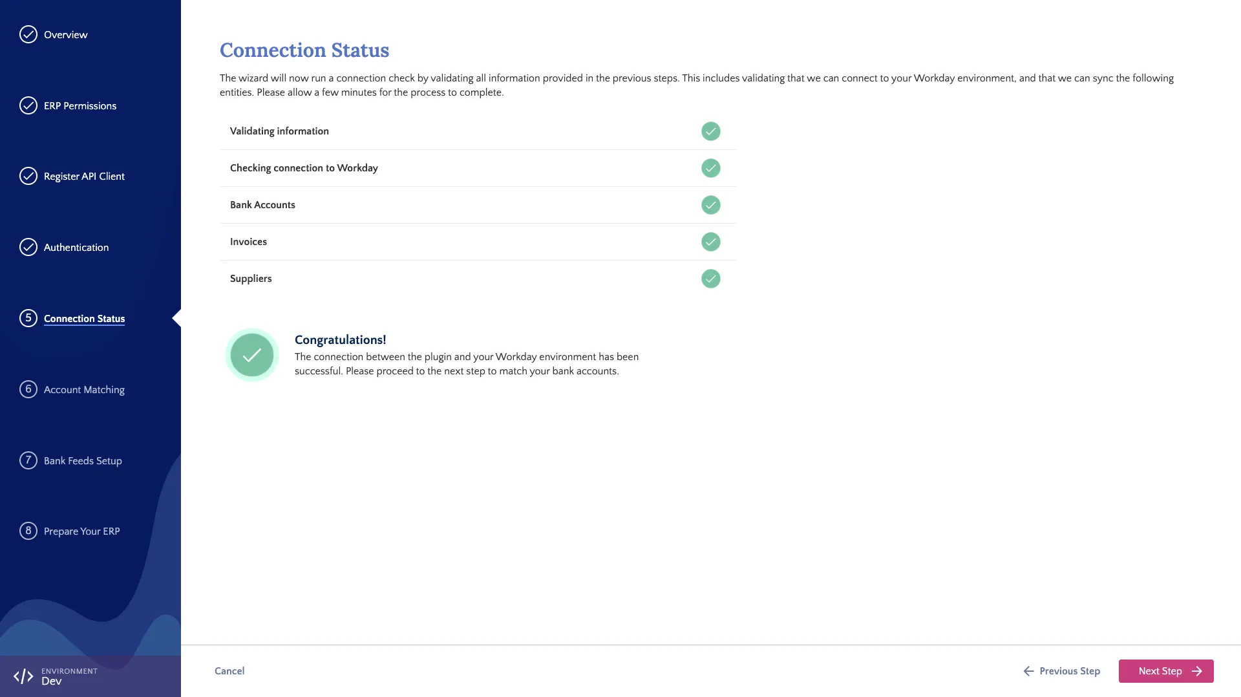1241x697 pixels.
Task: Click the Workday connection success checkmark
Action: [710, 168]
